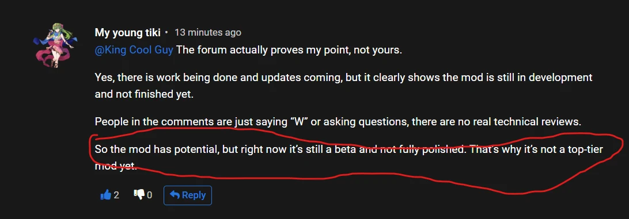Click the dislike count number 0

click(x=149, y=195)
